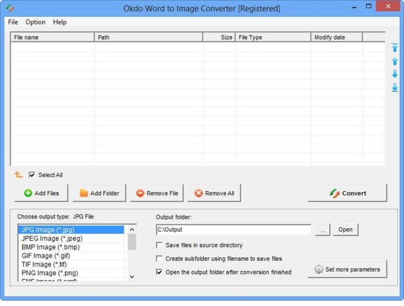Click the Okdo app icon in title bar

(x=10, y=8)
